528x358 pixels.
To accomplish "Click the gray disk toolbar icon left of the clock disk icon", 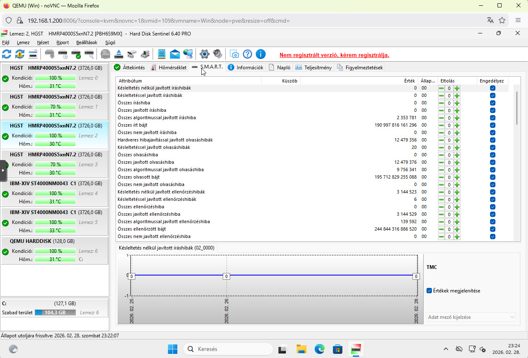I will pos(49,54).
